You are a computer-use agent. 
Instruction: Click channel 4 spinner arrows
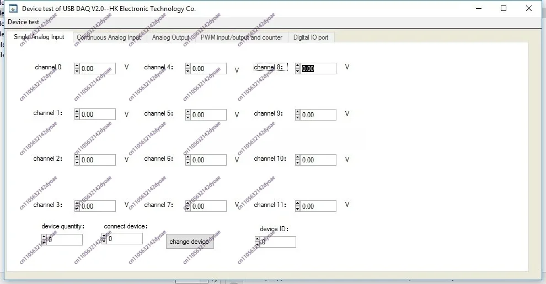coord(188,68)
